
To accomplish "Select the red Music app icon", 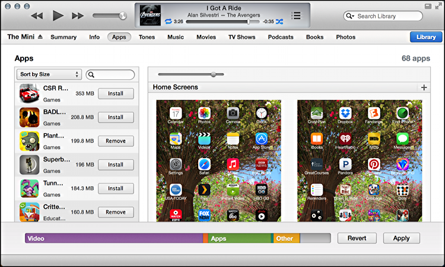I will (x=233, y=164).
